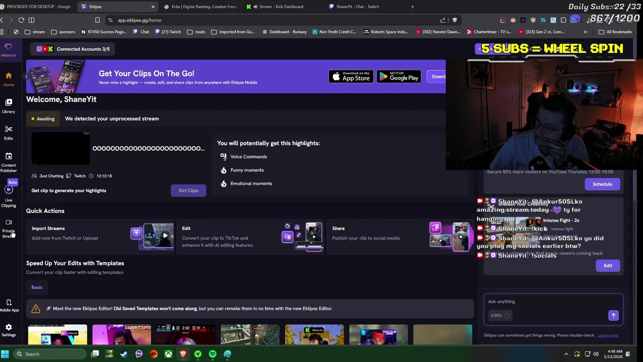Click the purple send arrow button
The width and height of the screenshot is (643, 362).
click(613, 315)
